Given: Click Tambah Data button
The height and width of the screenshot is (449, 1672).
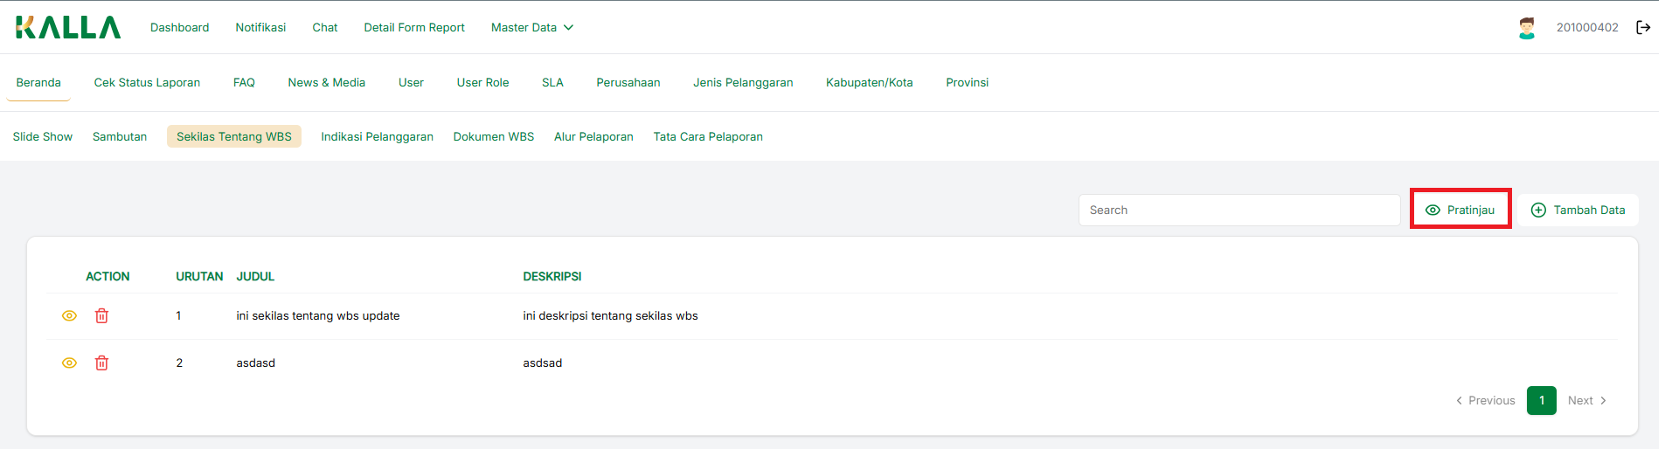Looking at the screenshot, I should click(x=1578, y=211).
